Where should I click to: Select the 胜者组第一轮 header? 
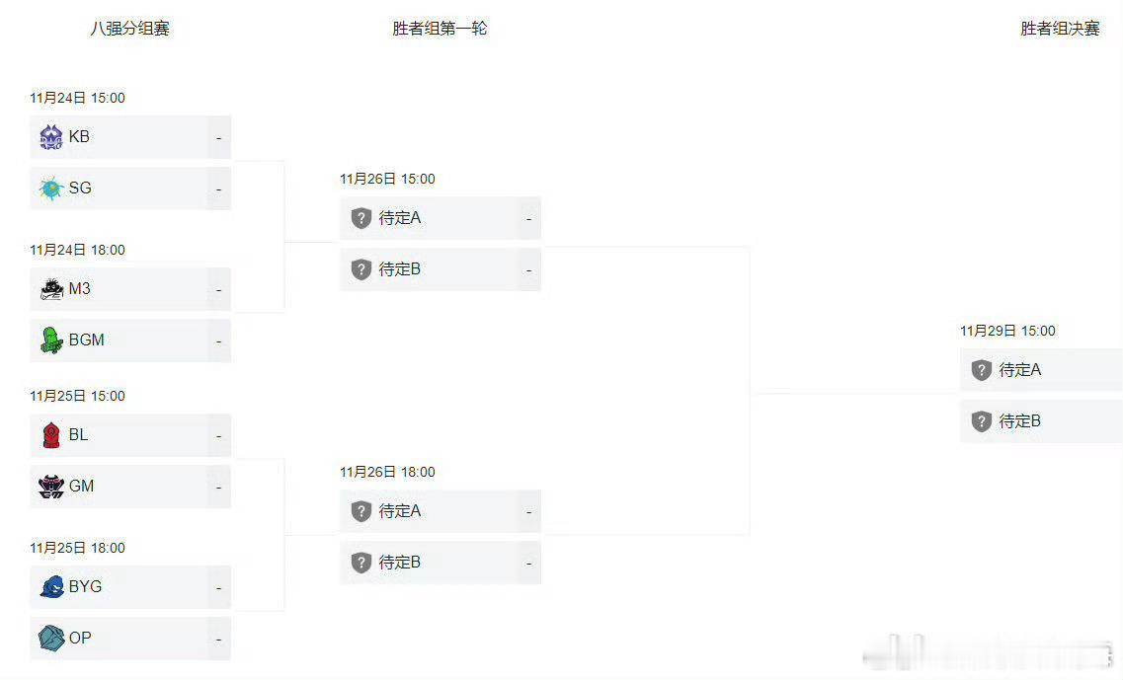point(440,29)
